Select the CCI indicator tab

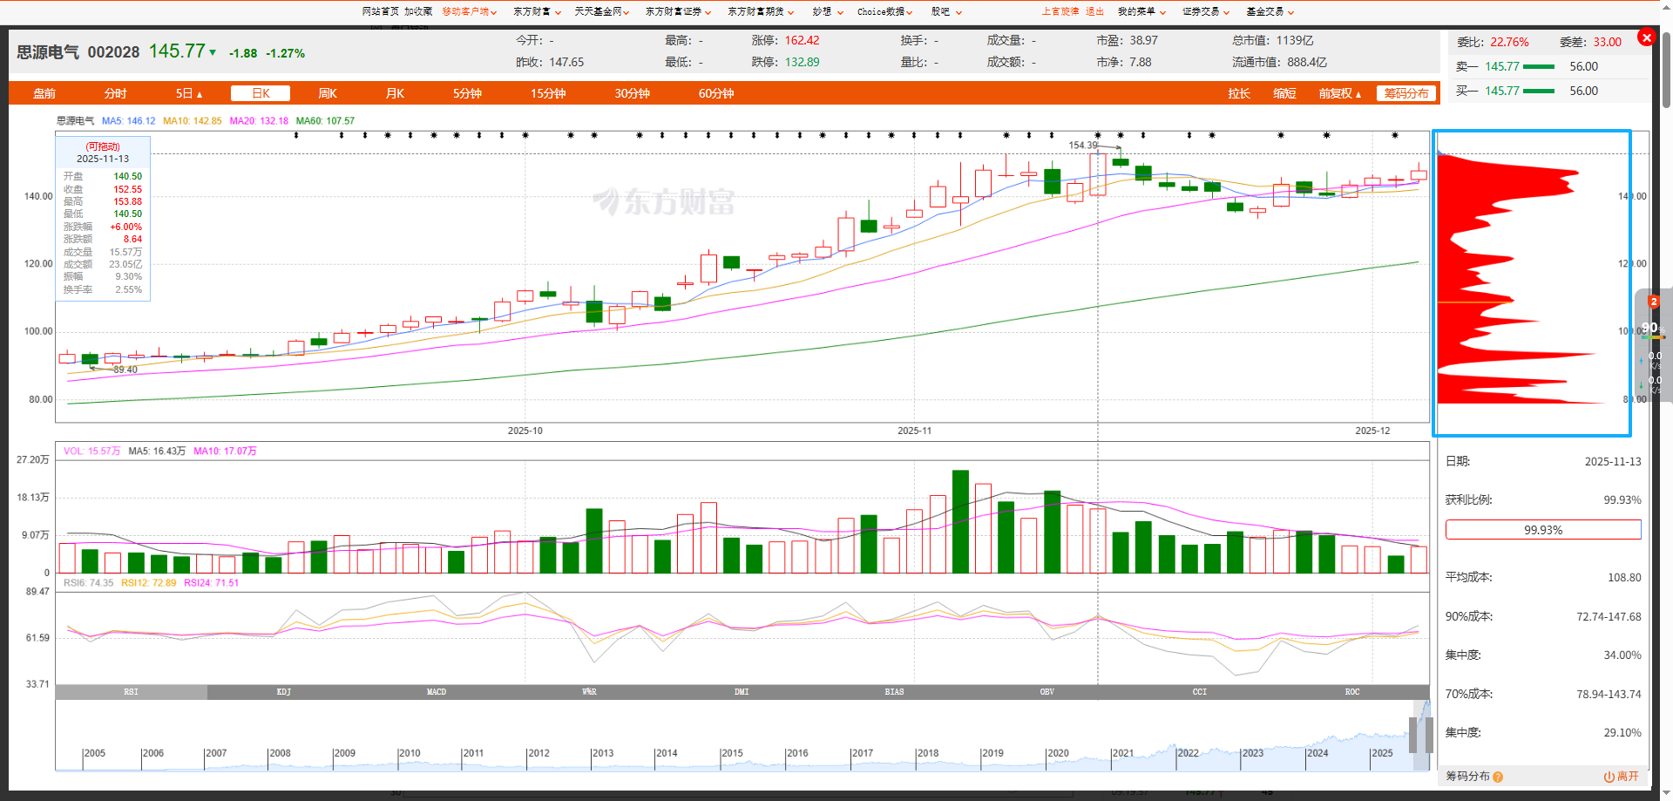point(1200,692)
